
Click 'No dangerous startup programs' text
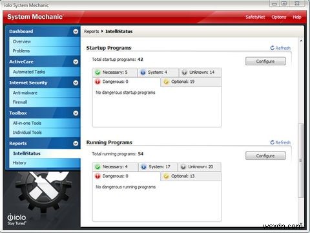click(125, 93)
